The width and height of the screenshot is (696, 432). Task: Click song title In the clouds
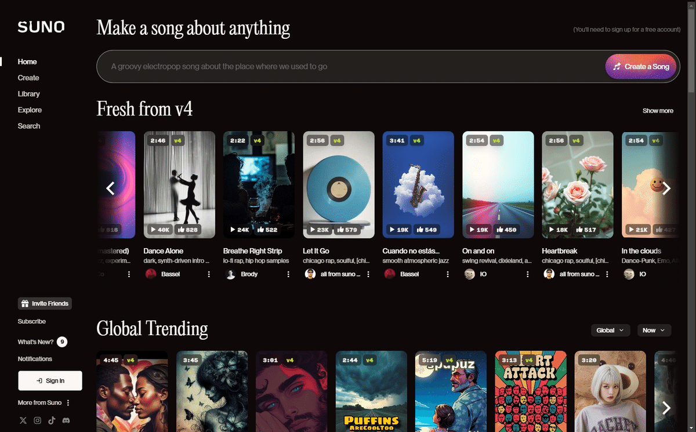click(641, 251)
